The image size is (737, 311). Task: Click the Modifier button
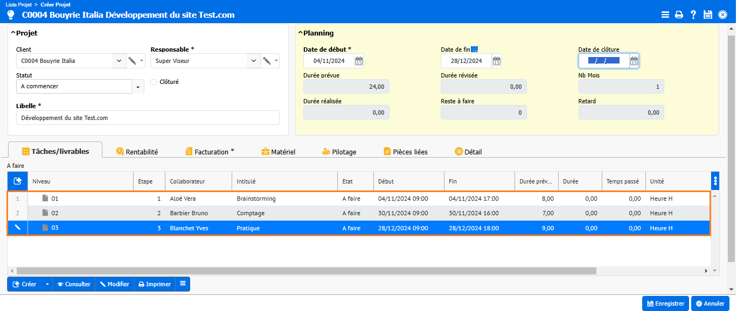[x=114, y=284]
